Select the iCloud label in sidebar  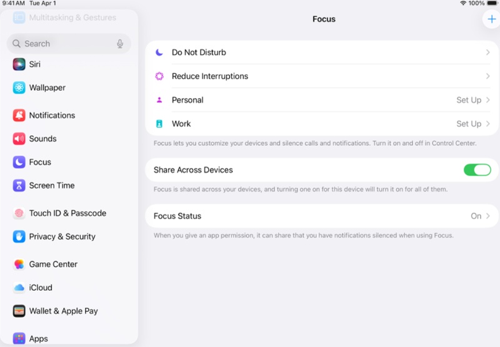(41, 288)
